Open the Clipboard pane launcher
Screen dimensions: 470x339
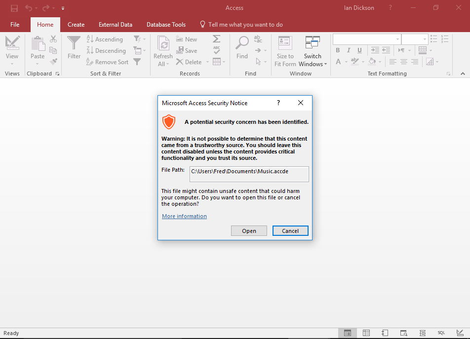(x=58, y=74)
